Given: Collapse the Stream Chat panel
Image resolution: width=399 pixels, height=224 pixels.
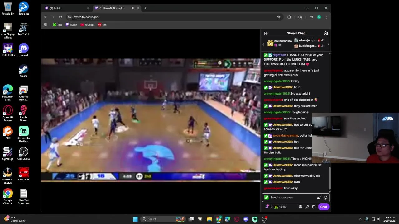Looking at the screenshot, I should (x=266, y=33).
